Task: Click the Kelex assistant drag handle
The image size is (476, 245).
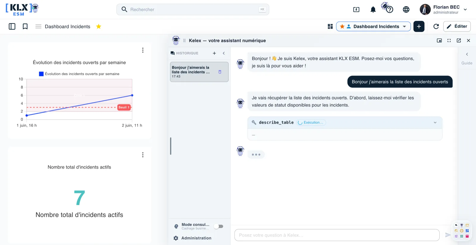Action: [184, 40]
